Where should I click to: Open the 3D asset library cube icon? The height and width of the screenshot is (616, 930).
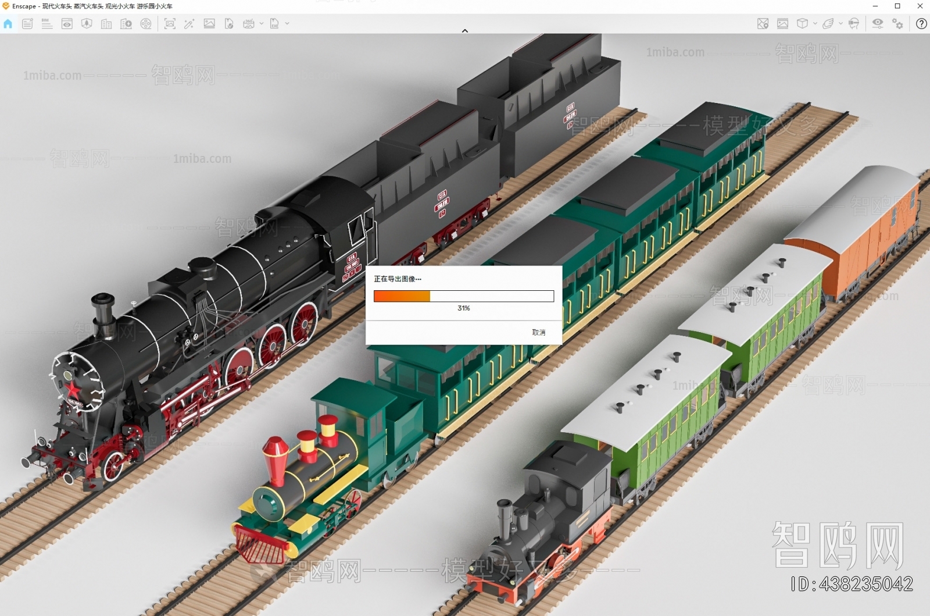coord(802,24)
